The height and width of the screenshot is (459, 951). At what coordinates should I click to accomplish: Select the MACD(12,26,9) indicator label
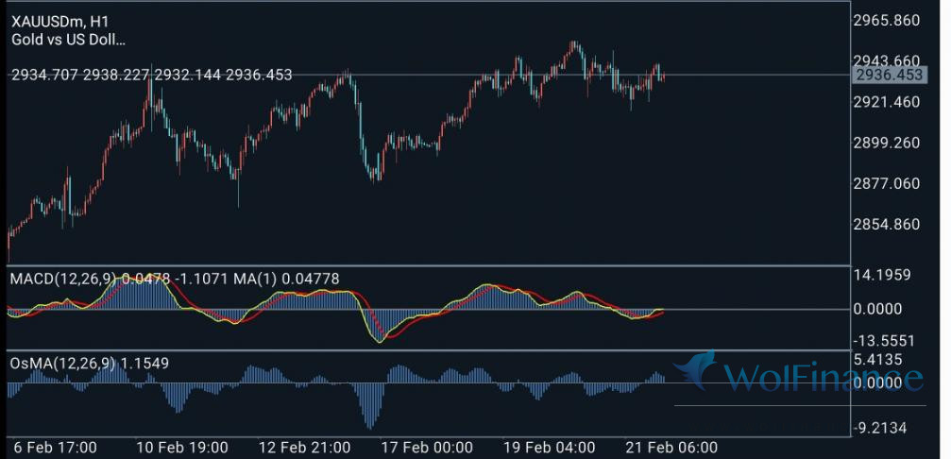[176, 279]
